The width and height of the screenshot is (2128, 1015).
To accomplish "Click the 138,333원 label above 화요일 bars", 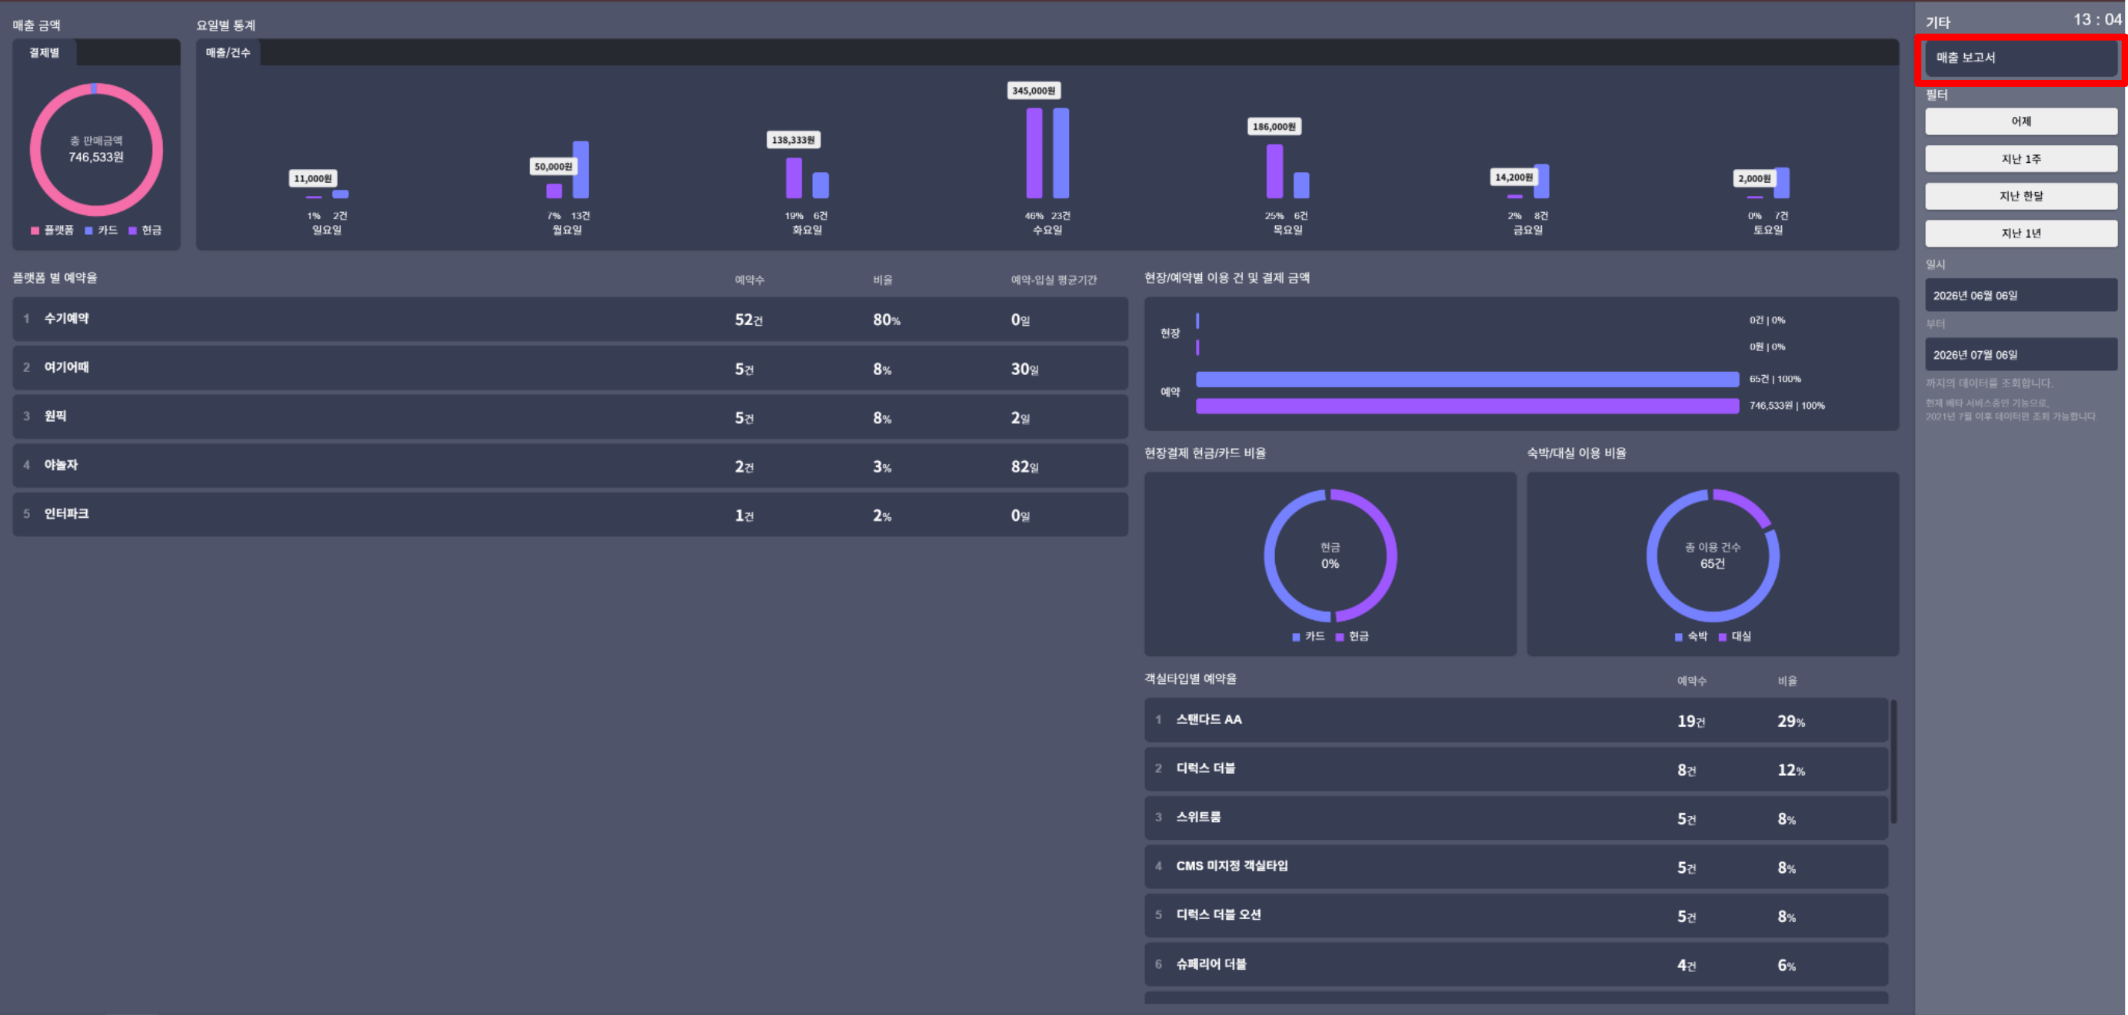I will pos(793,141).
